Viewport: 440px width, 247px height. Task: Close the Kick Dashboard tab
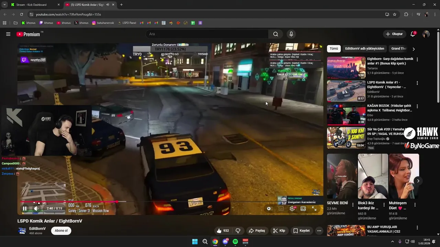pos(58,5)
